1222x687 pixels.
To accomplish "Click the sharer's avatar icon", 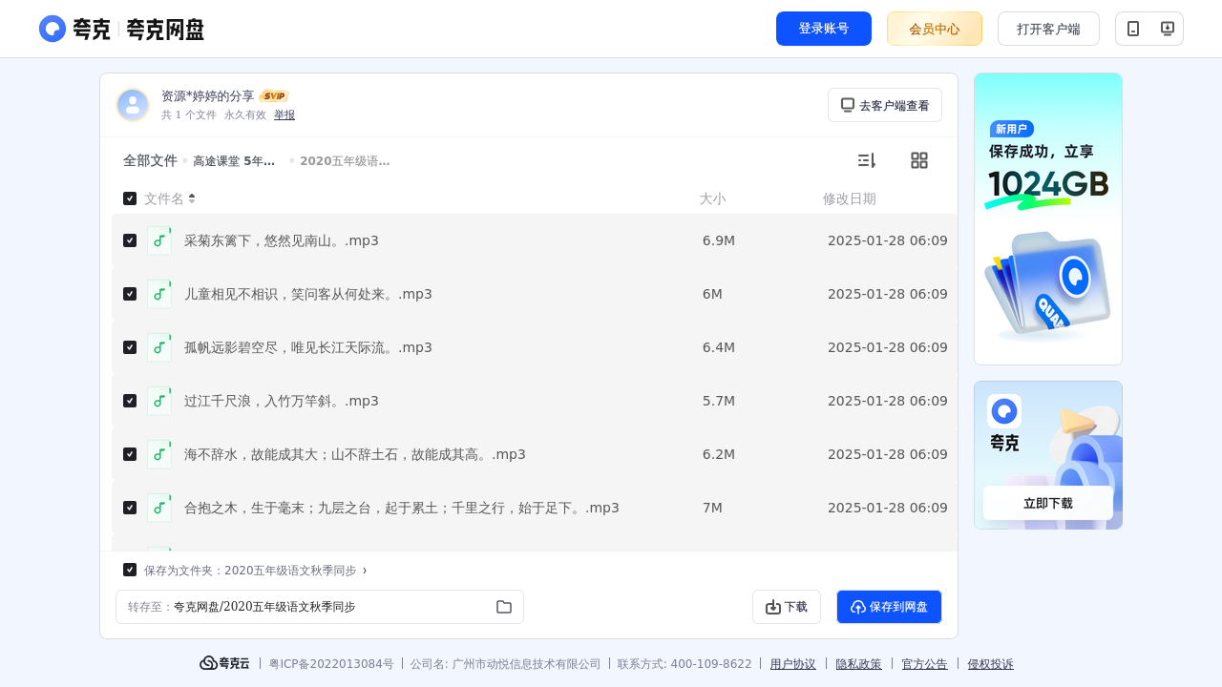I will (133, 105).
